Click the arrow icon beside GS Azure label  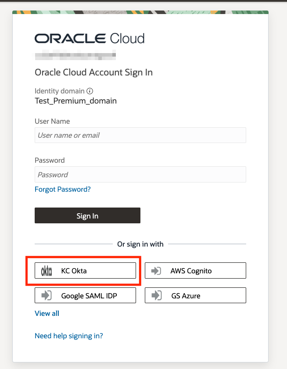pyautogui.click(x=155, y=295)
